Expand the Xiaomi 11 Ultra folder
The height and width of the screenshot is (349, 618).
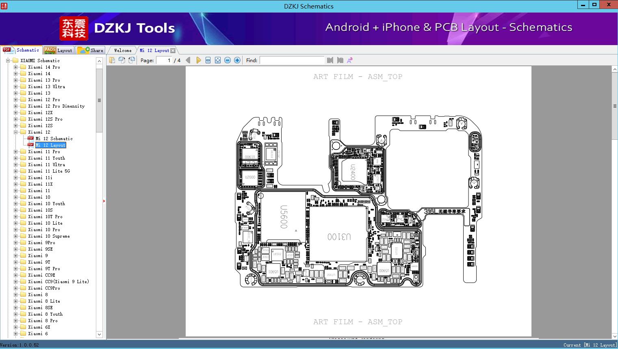[x=15, y=165]
